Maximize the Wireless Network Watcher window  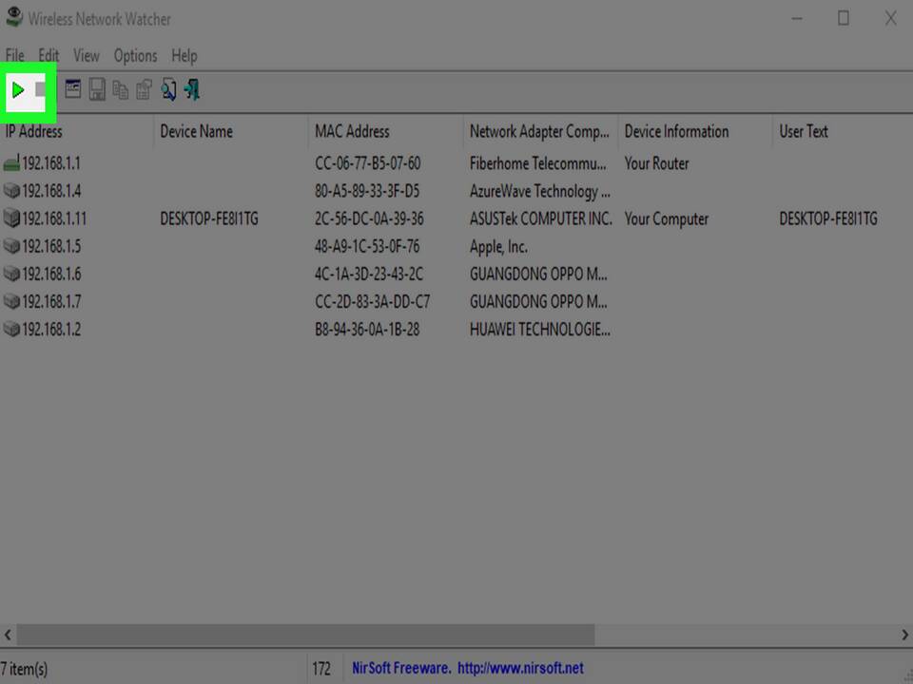point(844,18)
